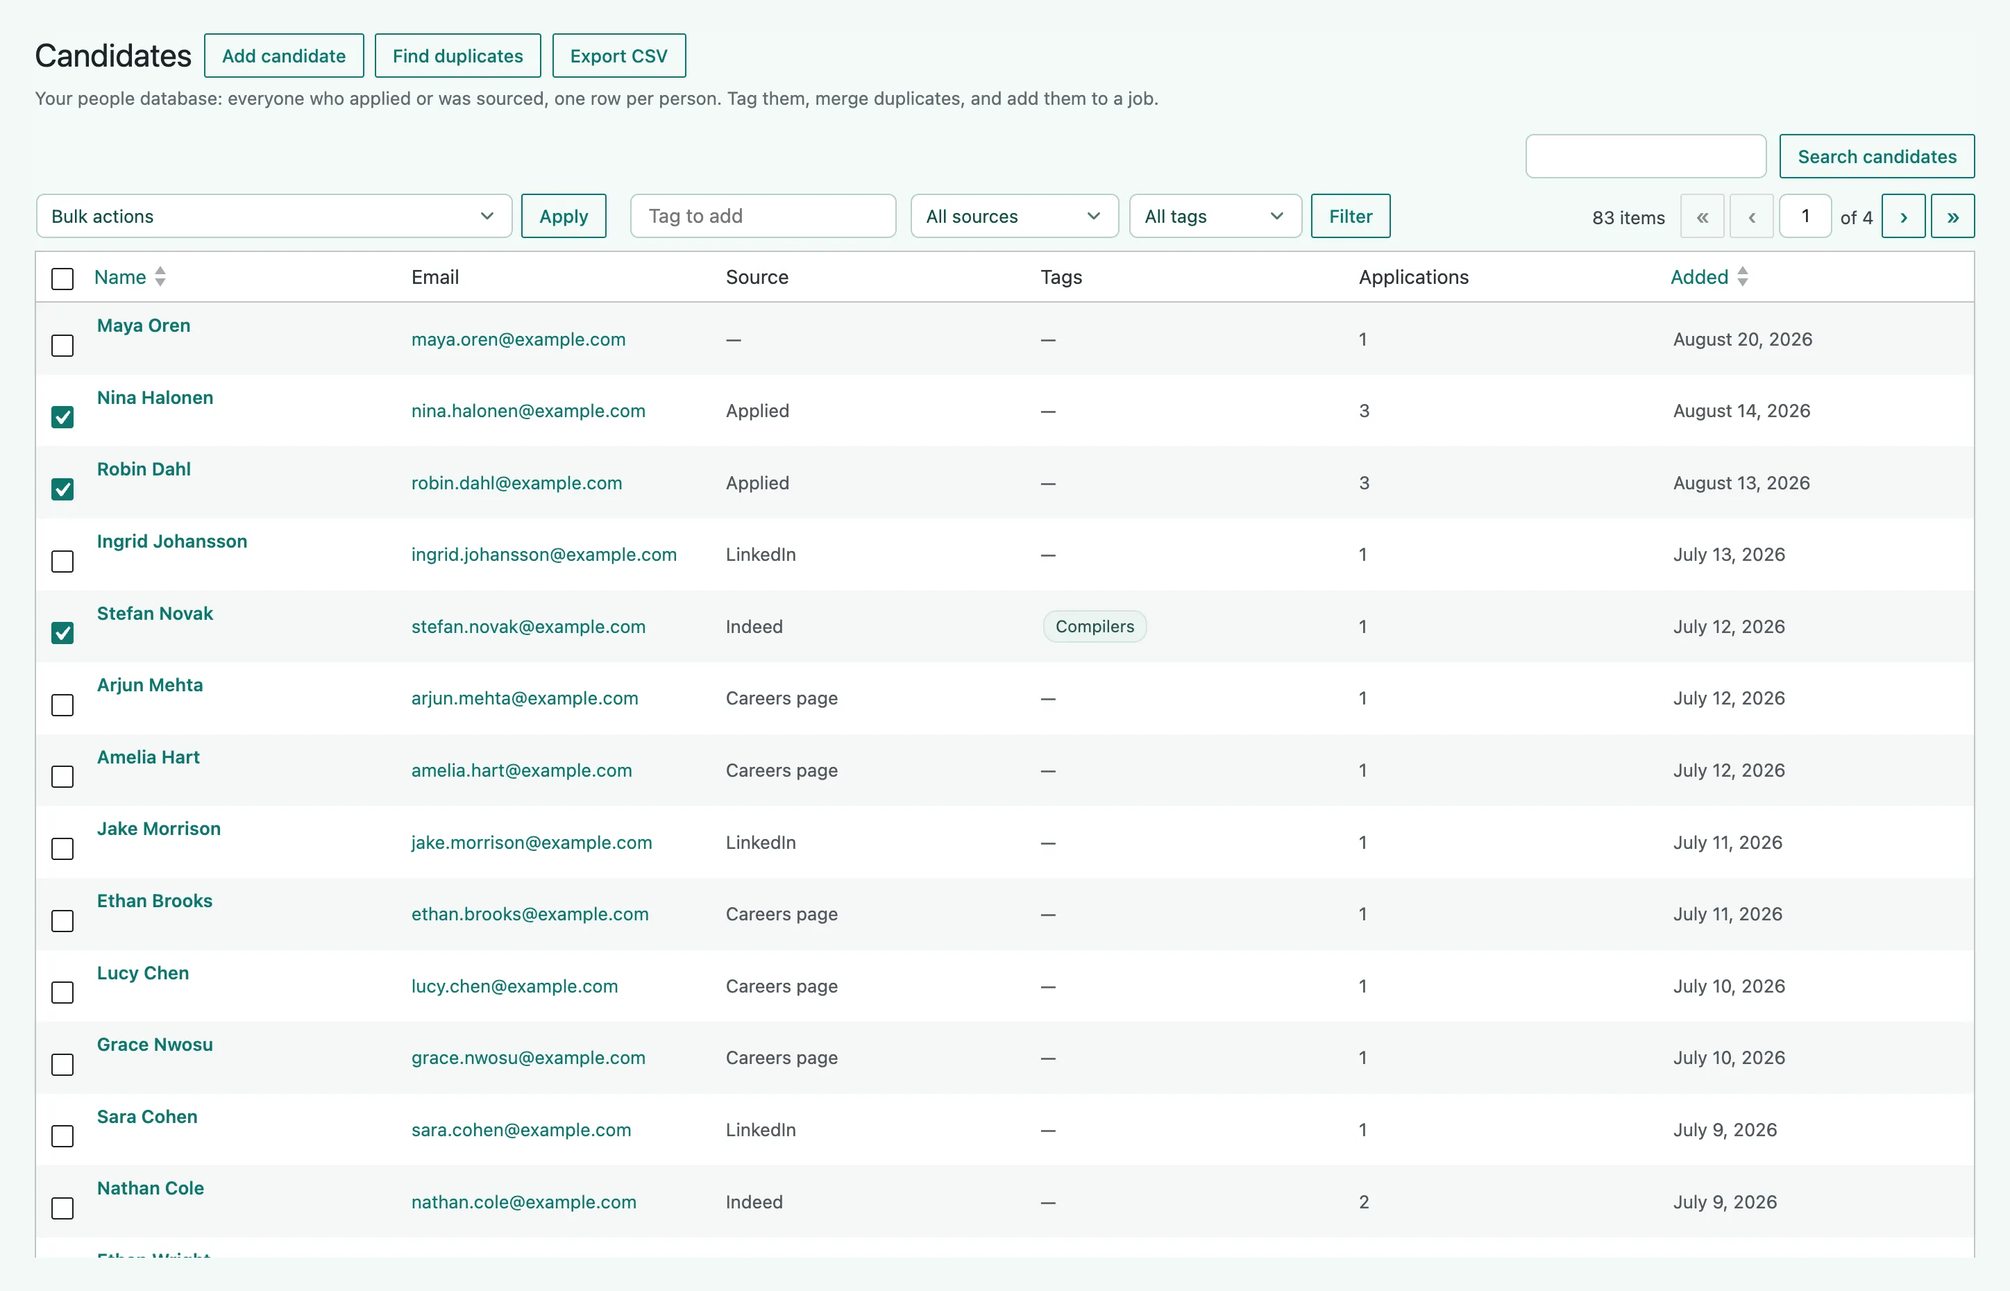Open Nathan Cole's candidate page
Screen dimensions: 2010x1291
coord(150,1189)
